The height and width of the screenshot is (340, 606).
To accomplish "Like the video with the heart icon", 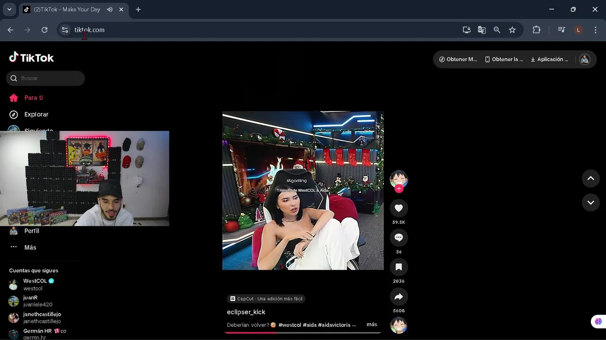I will click(399, 208).
